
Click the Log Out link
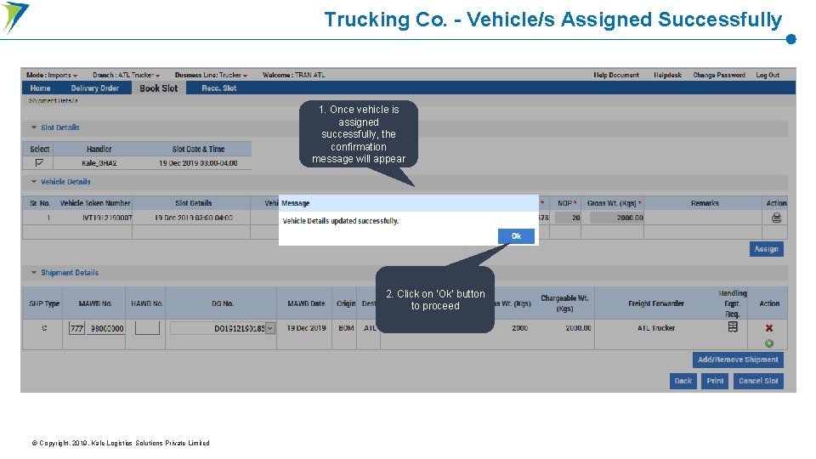pos(768,75)
